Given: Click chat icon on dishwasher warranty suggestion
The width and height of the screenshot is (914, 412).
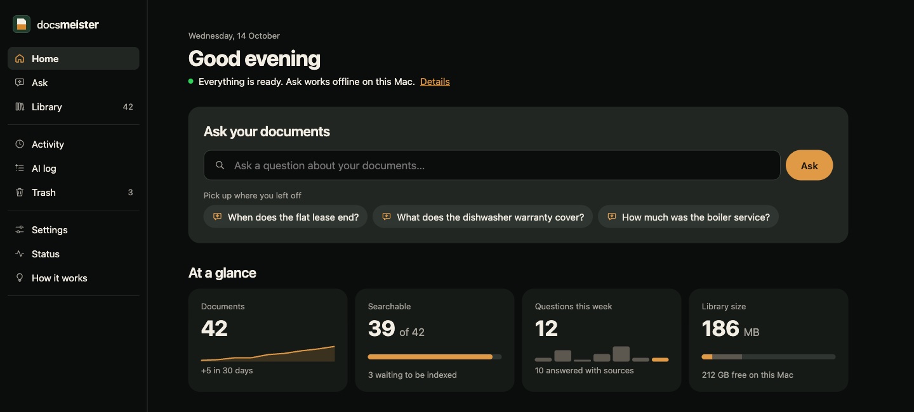Looking at the screenshot, I should coord(386,217).
